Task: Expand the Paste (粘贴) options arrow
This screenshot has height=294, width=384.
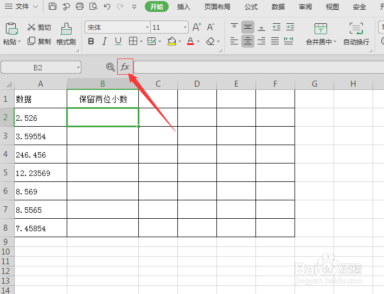Action: point(20,42)
